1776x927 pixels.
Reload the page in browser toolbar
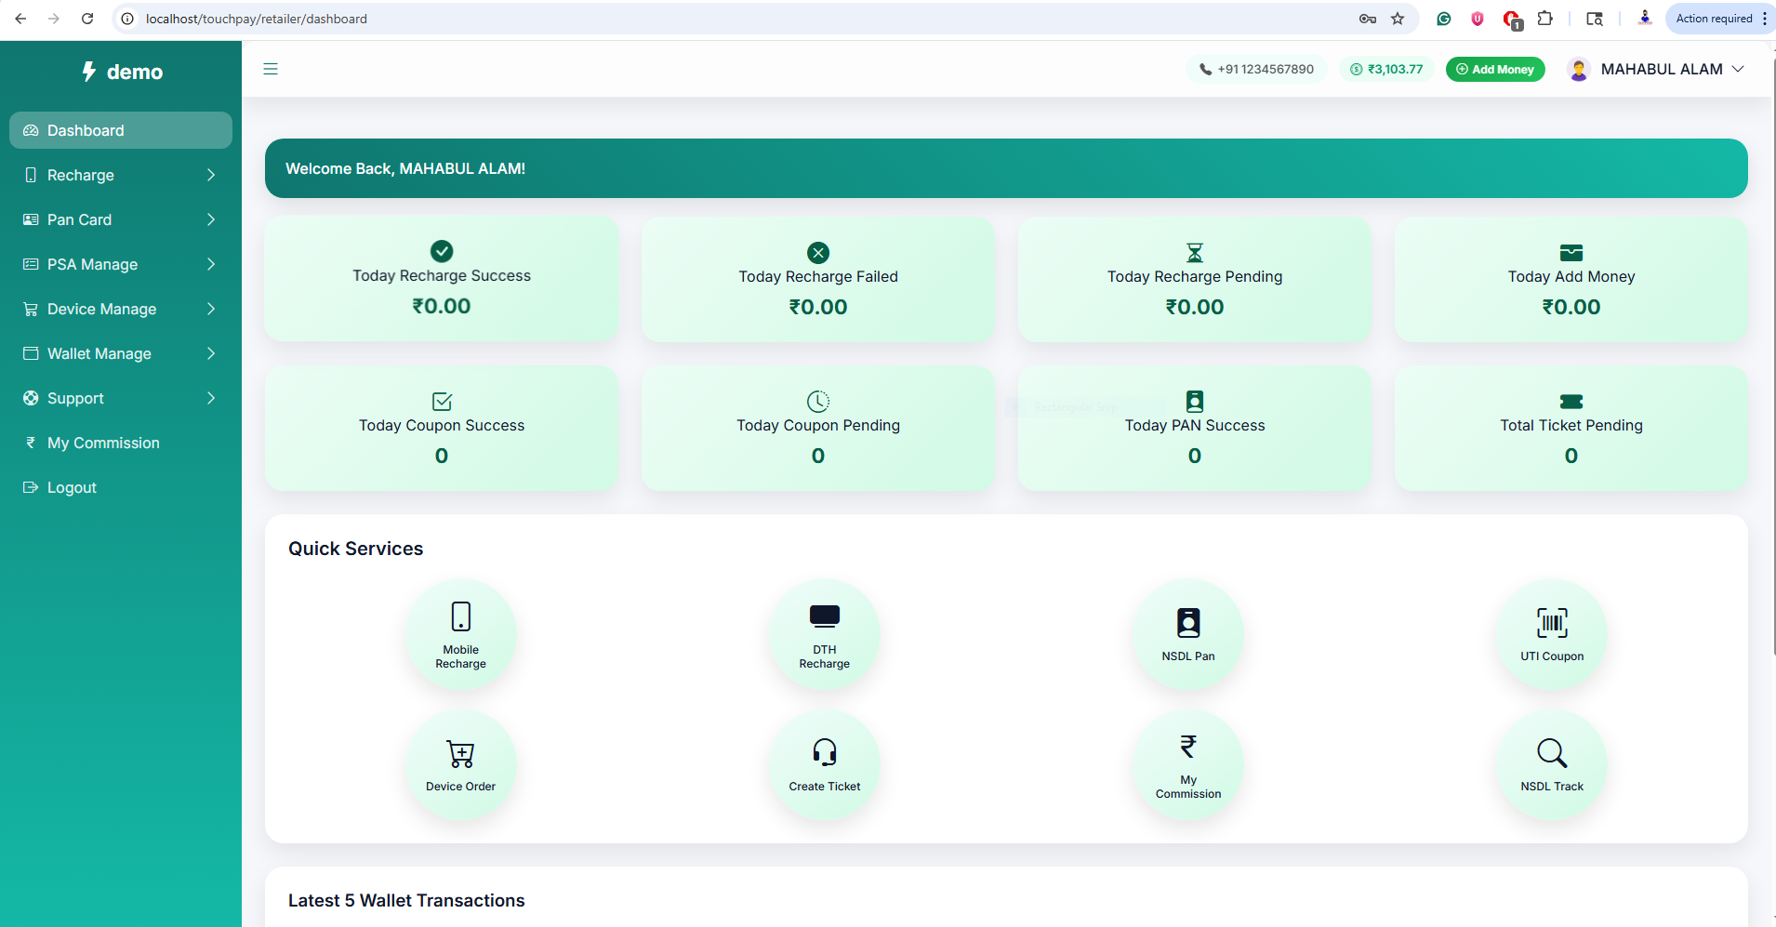pyautogui.click(x=87, y=19)
